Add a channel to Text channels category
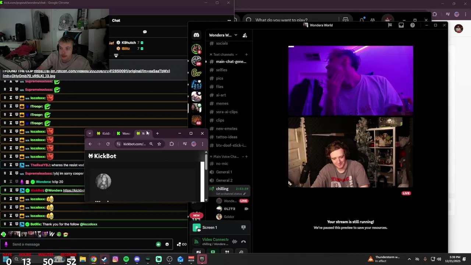 [x=246, y=54]
